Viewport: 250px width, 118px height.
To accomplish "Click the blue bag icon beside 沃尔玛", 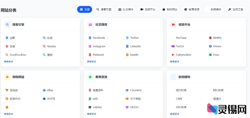I will pos(44,99).
